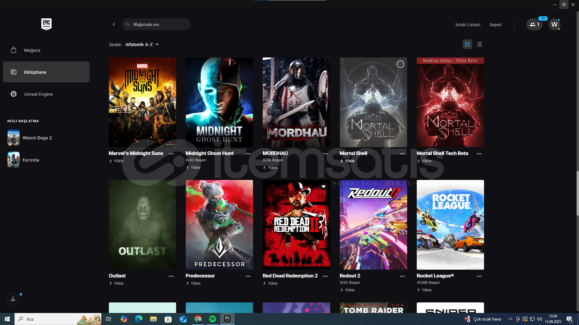The width and height of the screenshot is (579, 325).
Task: Open Microsoft Store from the taskbar
Action: click(168, 319)
